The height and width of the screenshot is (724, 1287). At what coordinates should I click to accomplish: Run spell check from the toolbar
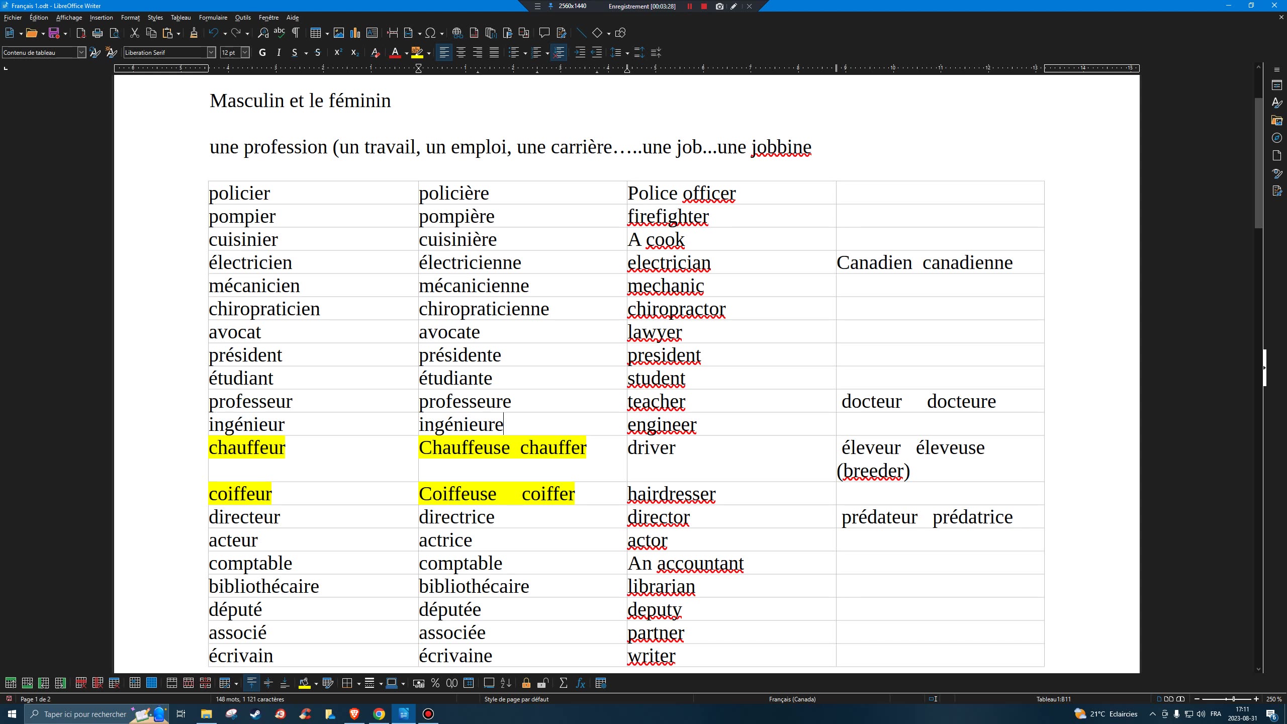[x=279, y=33]
